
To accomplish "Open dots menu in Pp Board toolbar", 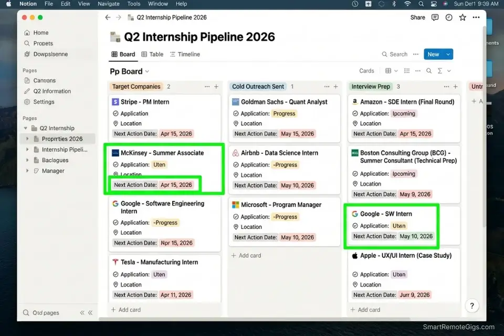I will (417, 71).
